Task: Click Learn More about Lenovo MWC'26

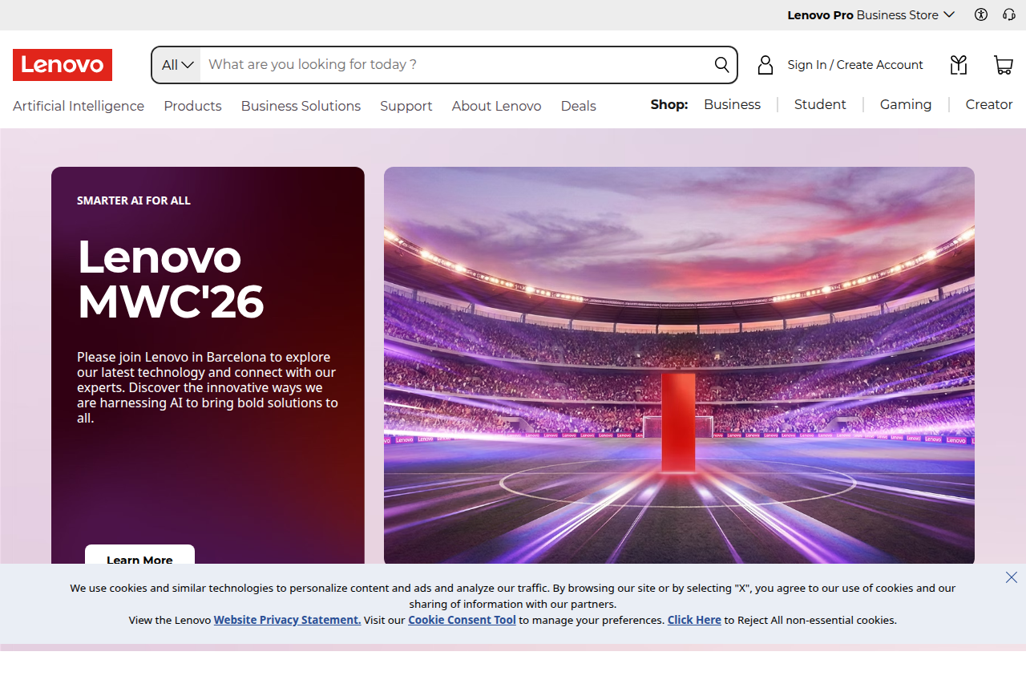Action: point(139,560)
